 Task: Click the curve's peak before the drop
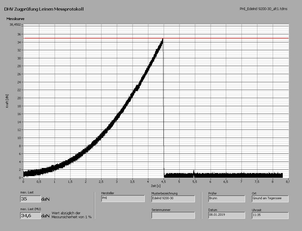pos(163,39)
